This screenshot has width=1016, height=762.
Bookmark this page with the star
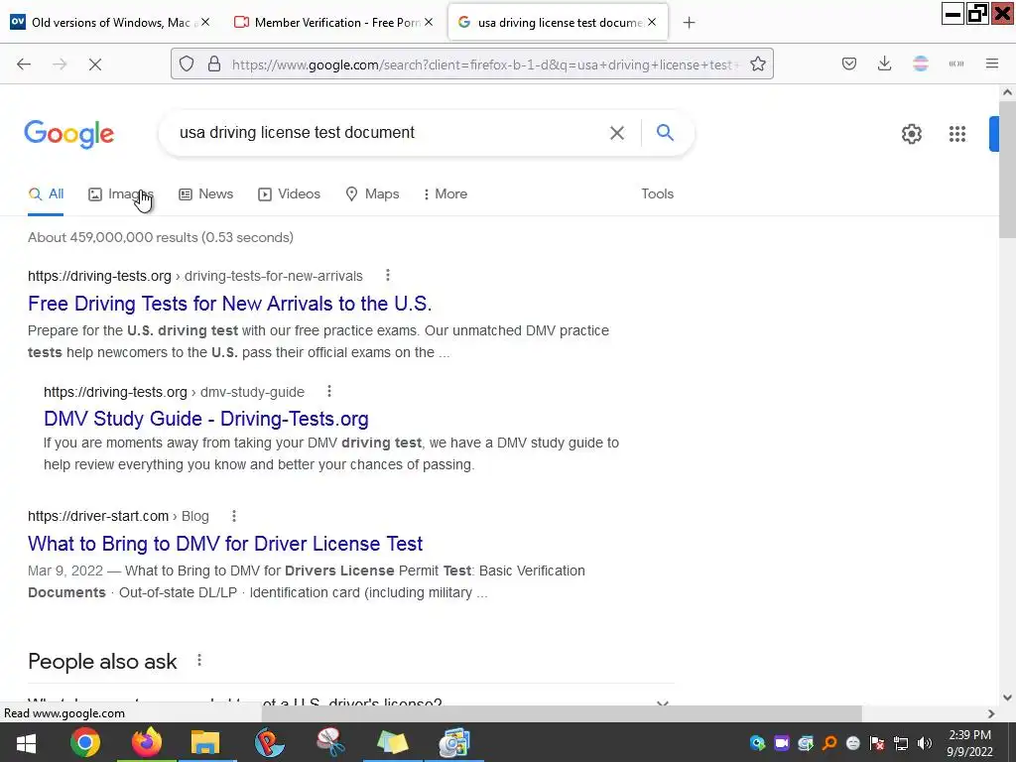(x=757, y=64)
